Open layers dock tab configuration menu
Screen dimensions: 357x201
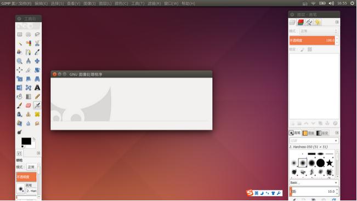337,22
